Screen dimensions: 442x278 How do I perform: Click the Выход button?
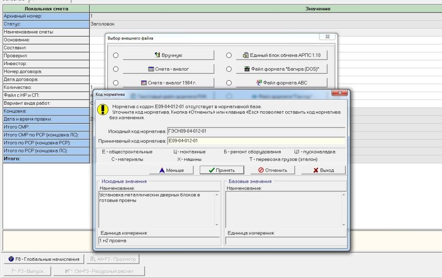323,170
